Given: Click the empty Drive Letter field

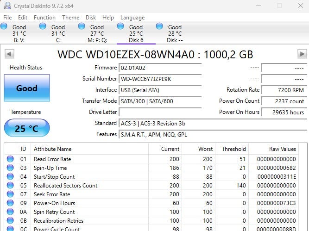Looking at the screenshot, I should point(160,112).
